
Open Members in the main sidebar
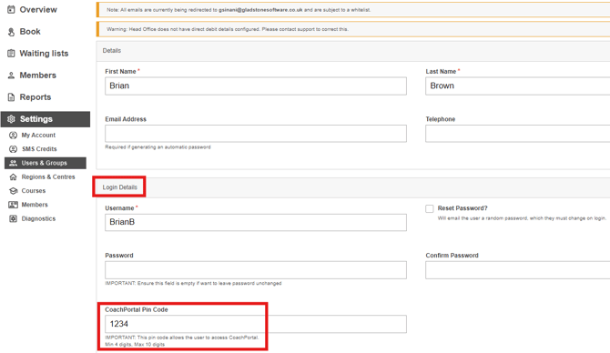(37, 75)
